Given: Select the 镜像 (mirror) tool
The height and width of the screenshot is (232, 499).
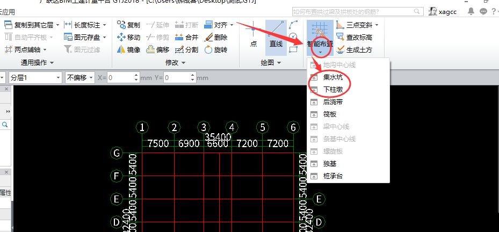Looking at the screenshot, I should [x=128, y=49].
